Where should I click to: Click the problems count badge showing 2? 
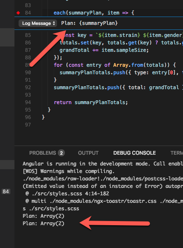click(x=61, y=153)
